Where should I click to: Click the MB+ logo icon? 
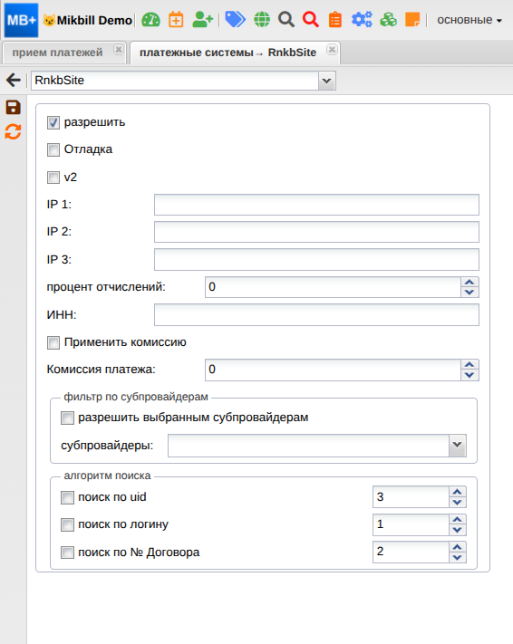[x=22, y=20]
